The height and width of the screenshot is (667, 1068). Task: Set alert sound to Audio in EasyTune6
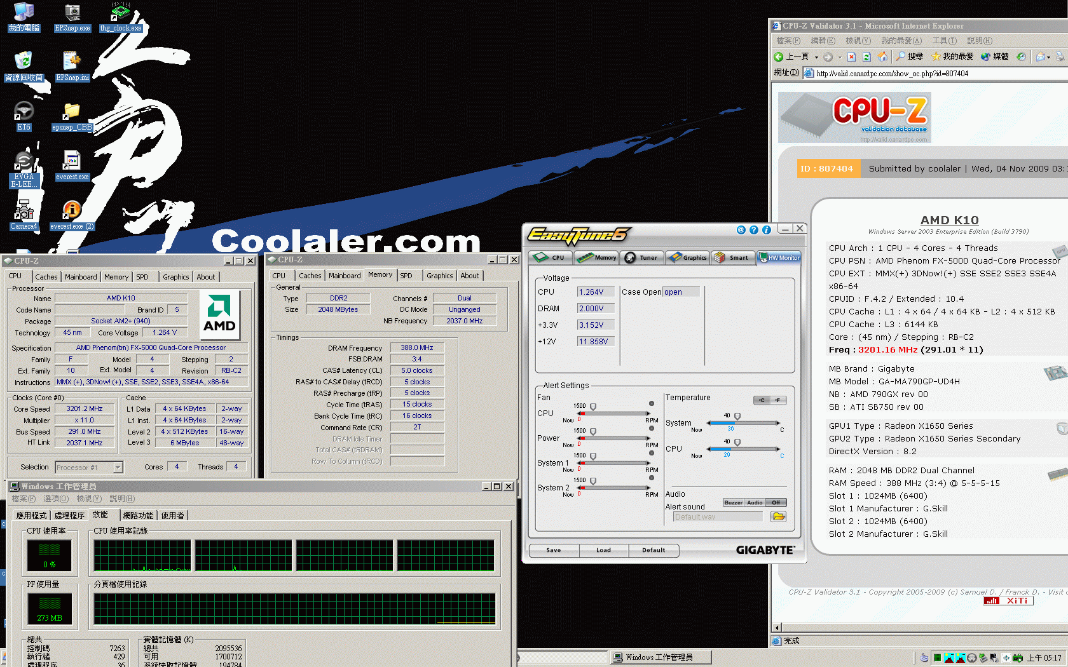pyautogui.click(x=755, y=502)
